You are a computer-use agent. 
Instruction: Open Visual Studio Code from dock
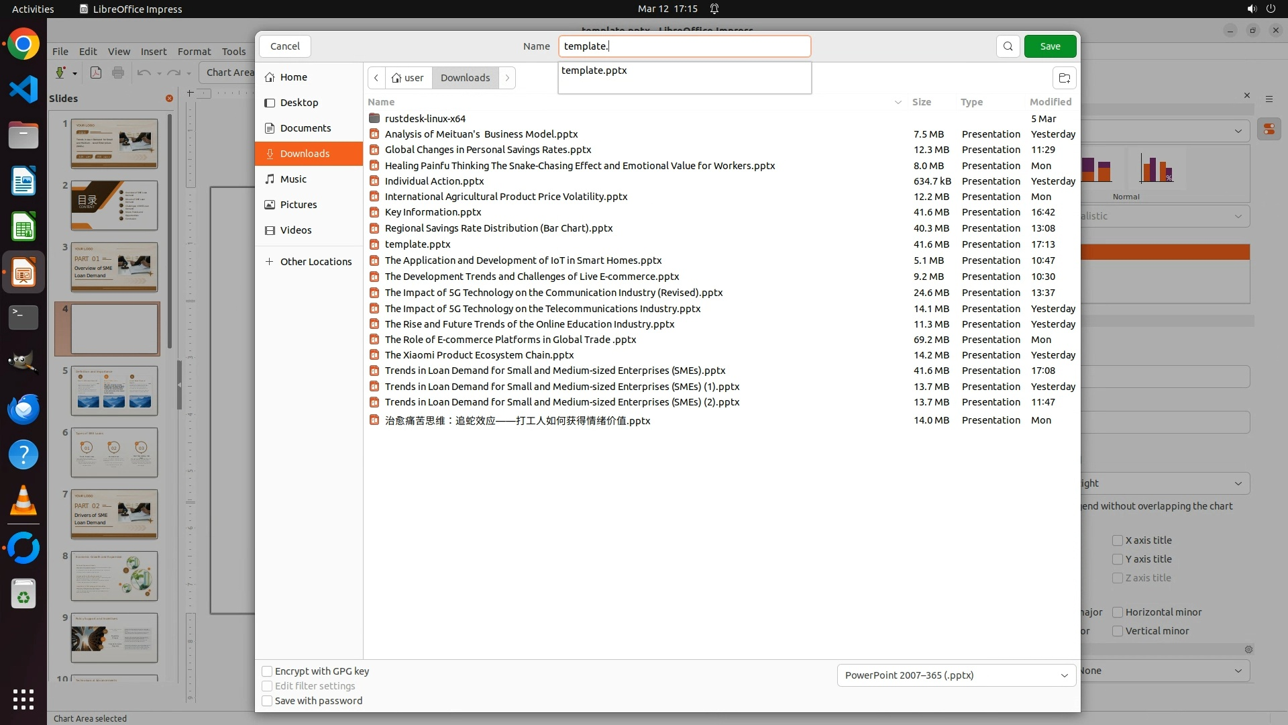click(x=23, y=89)
